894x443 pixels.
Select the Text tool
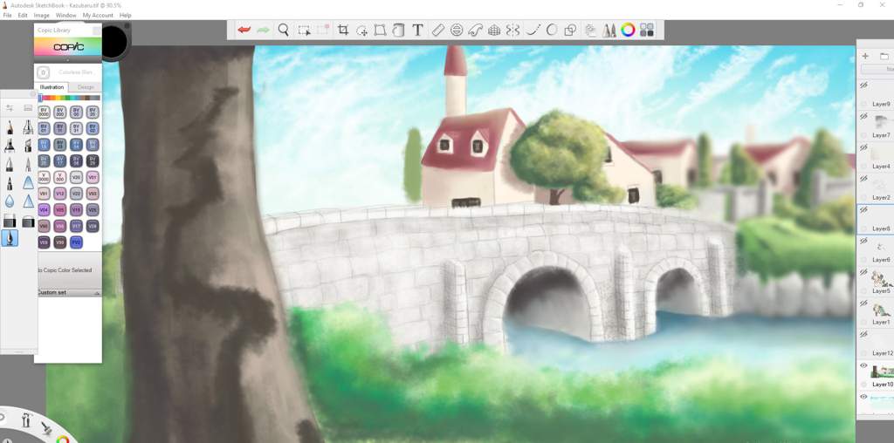[417, 30]
